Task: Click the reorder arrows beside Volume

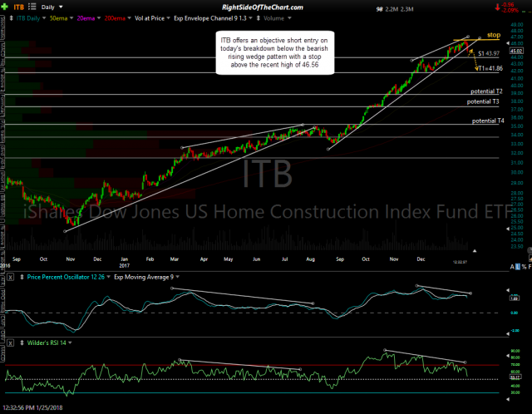Action: (x=259, y=18)
